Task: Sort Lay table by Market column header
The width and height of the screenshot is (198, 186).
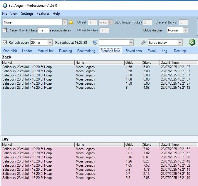Action: [x=38, y=145]
